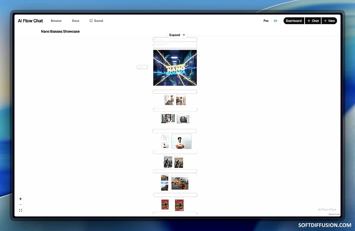Select the seated woman with handbag image
Image resolution: width=355 pixels, height=231 pixels.
tap(169, 100)
